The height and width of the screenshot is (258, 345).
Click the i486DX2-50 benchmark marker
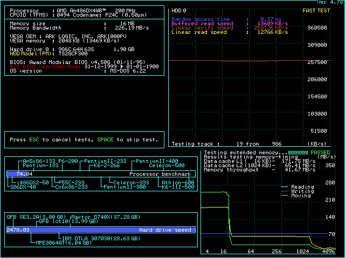pos(32,183)
